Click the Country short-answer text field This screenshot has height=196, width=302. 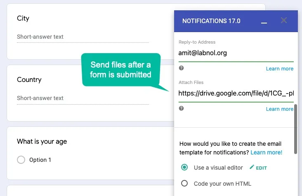[83, 98]
